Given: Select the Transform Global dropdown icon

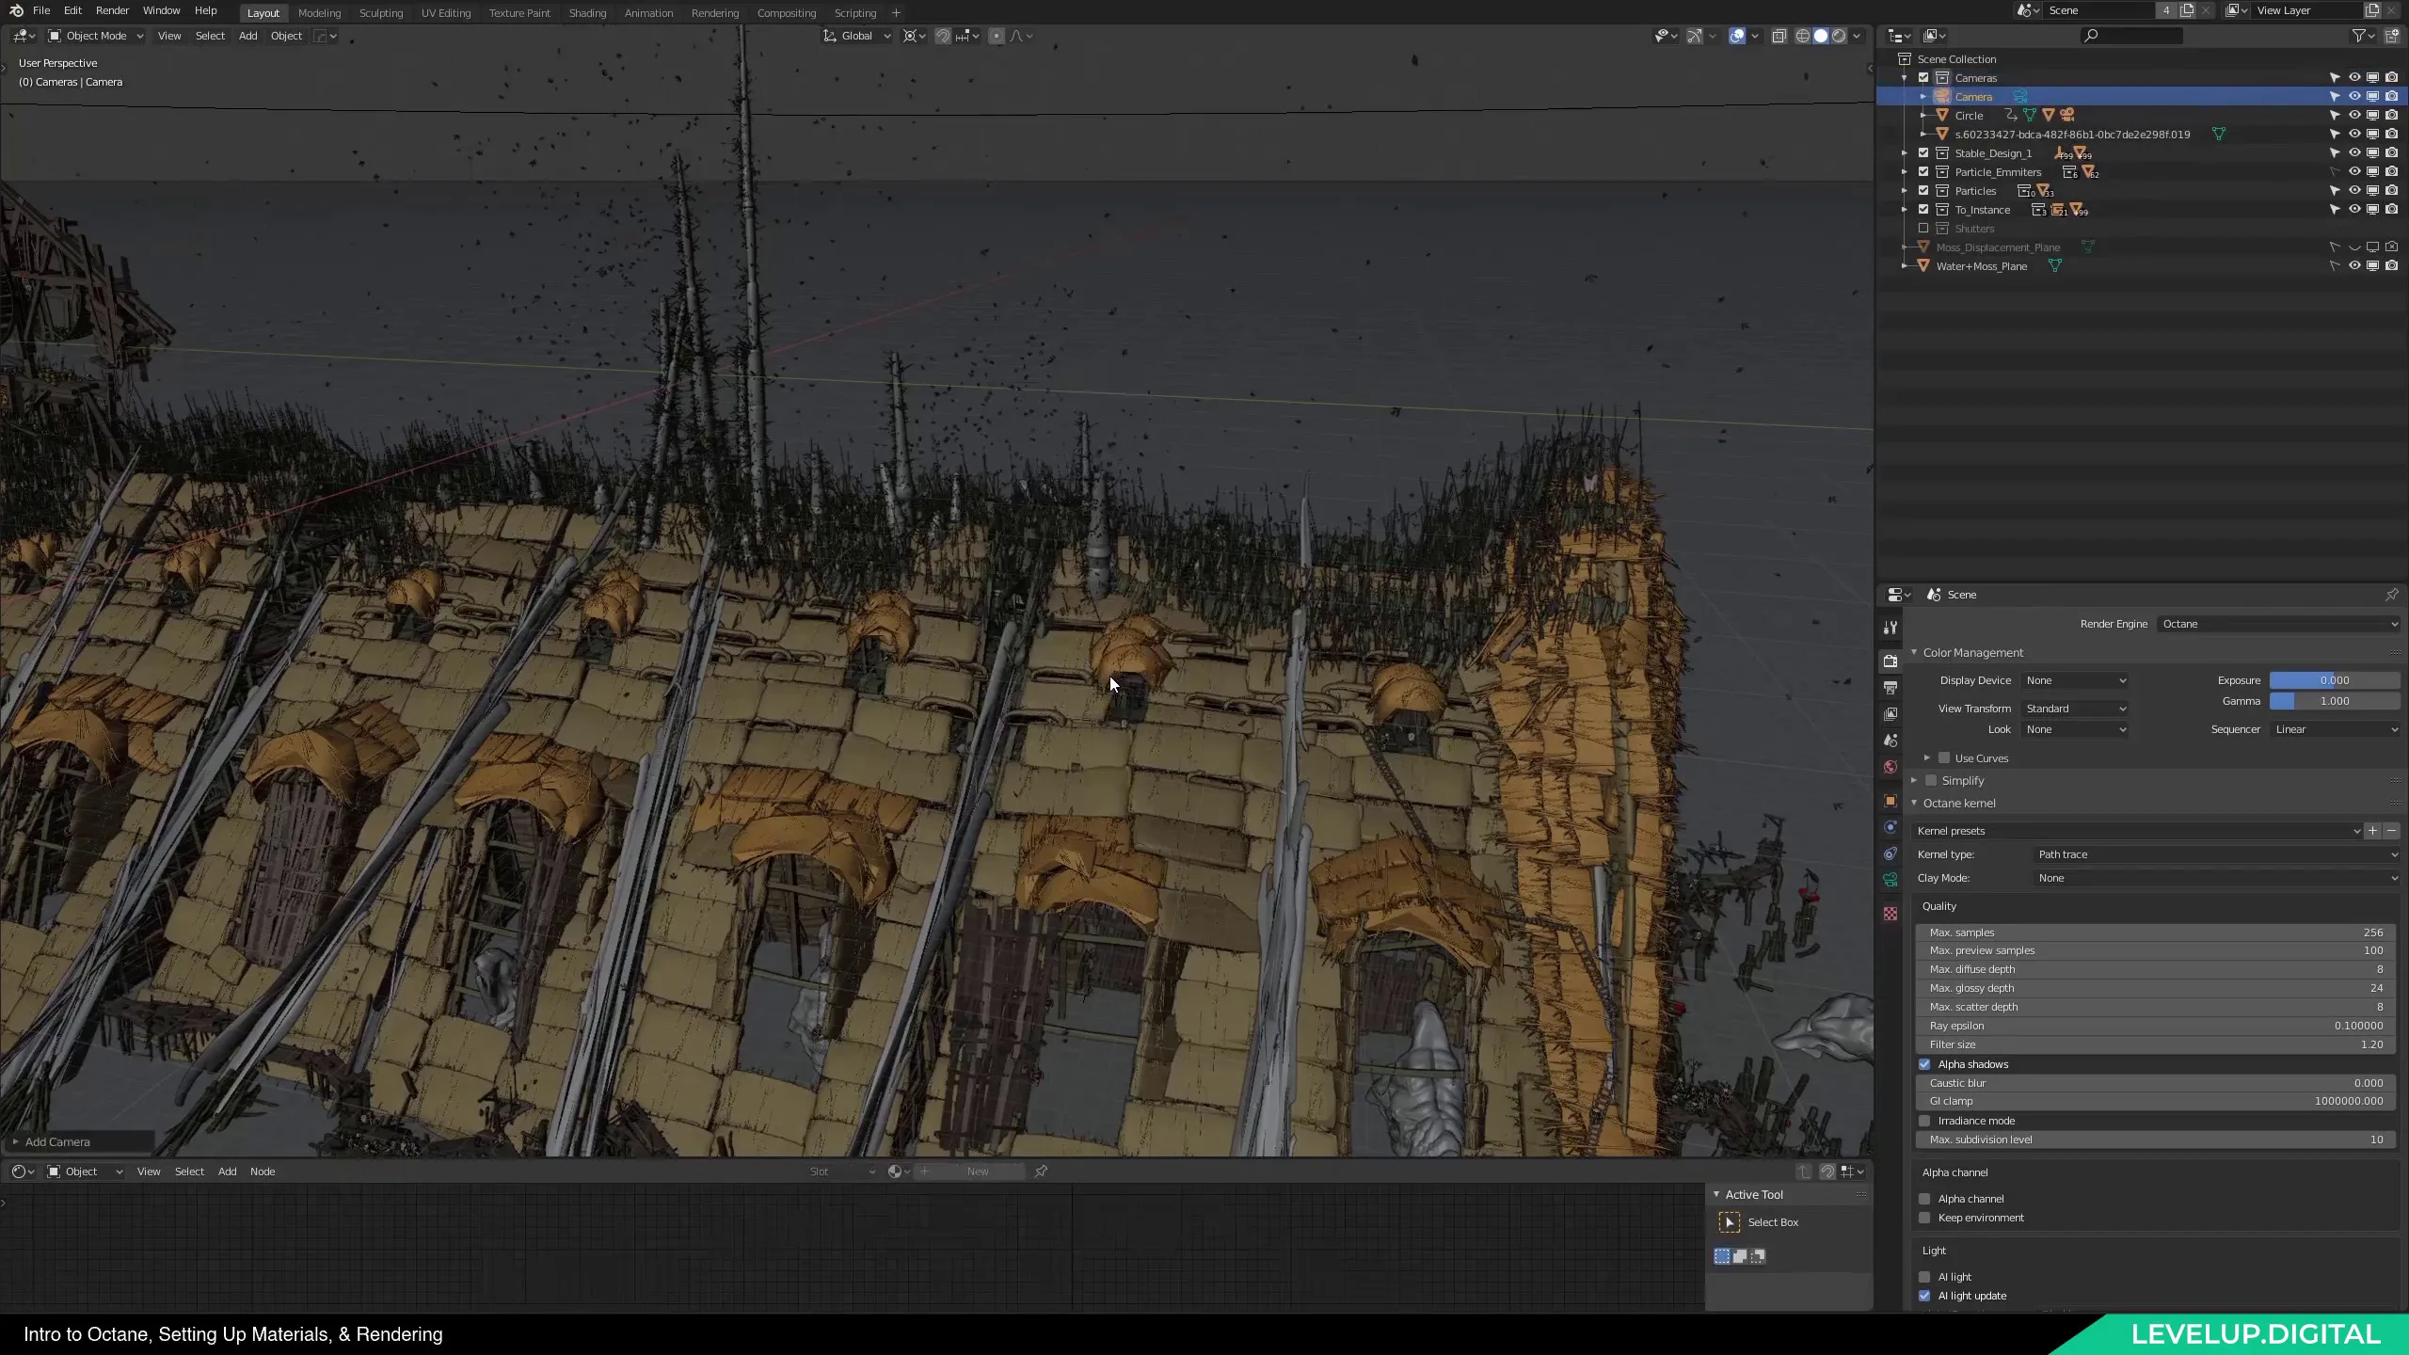Looking at the screenshot, I should 886,37.
